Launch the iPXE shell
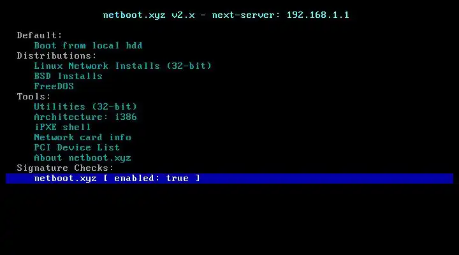Viewport: 459px width, 255px height. tap(62, 127)
